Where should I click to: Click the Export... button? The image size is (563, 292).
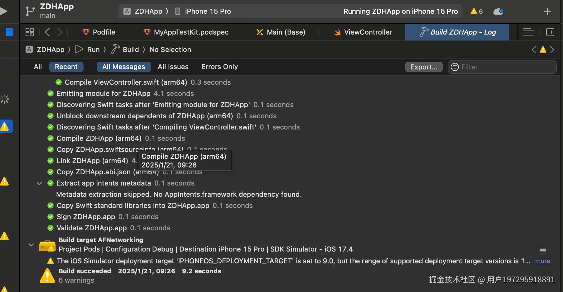click(x=424, y=67)
